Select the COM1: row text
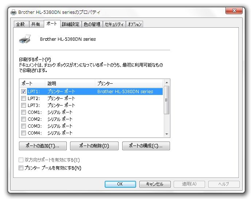 (x=35, y=112)
